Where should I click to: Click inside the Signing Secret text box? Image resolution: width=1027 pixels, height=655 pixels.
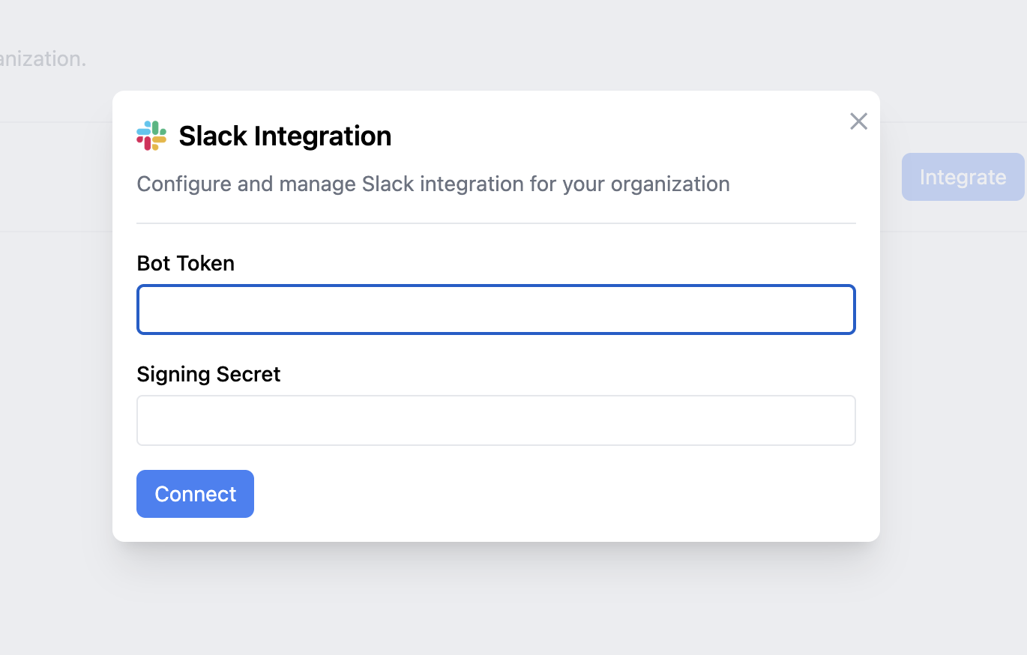pos(496,420)
